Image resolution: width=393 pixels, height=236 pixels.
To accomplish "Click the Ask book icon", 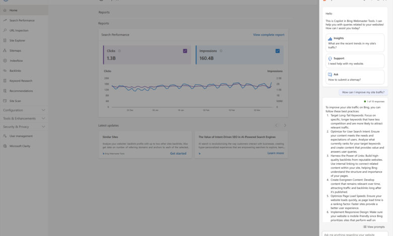I will click(330, 74).
